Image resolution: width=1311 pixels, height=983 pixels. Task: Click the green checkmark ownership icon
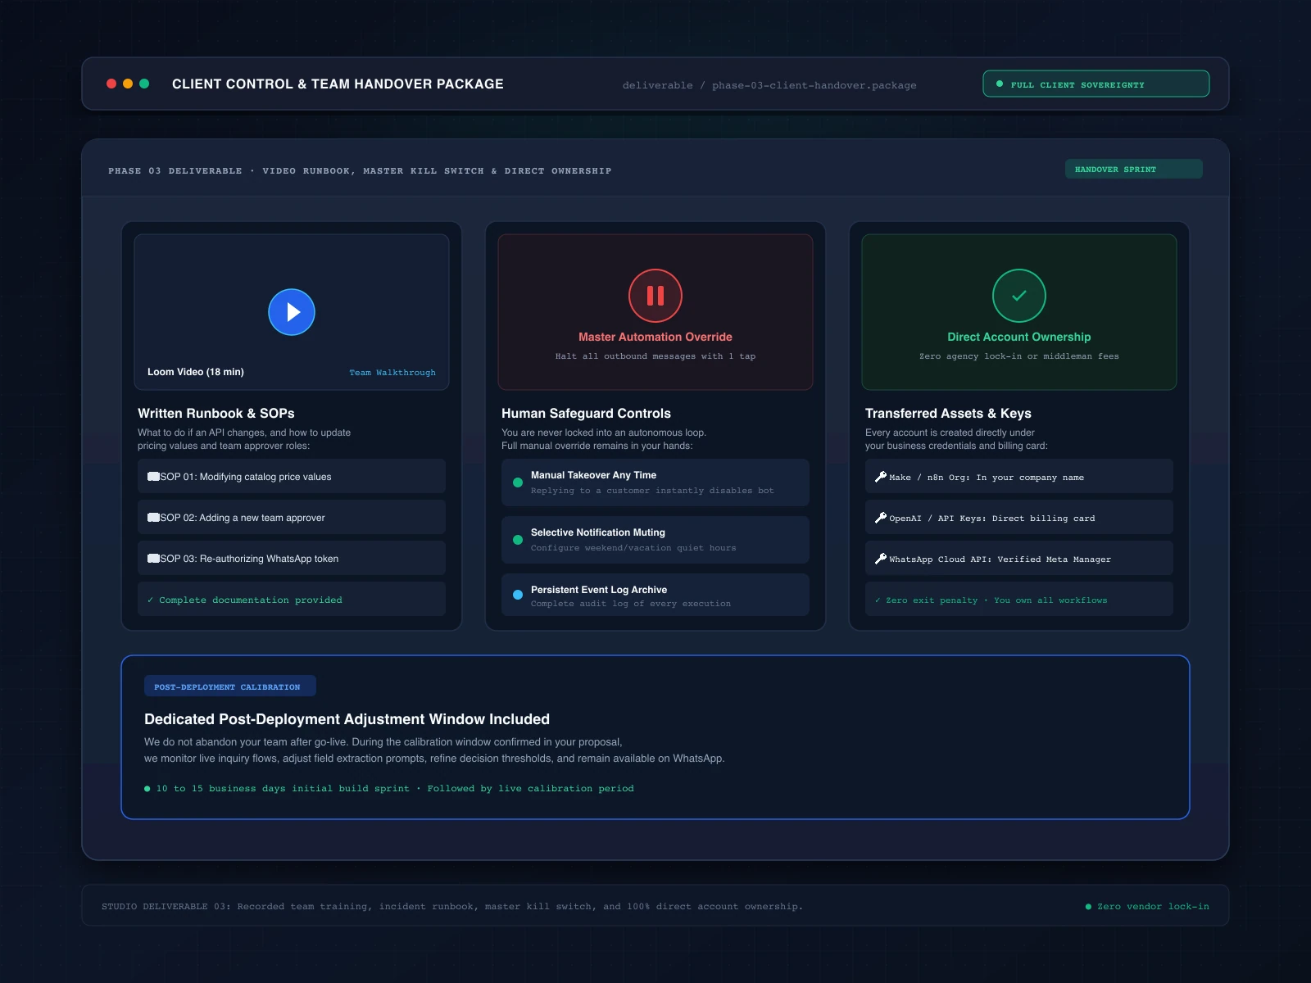[1019, 296]
